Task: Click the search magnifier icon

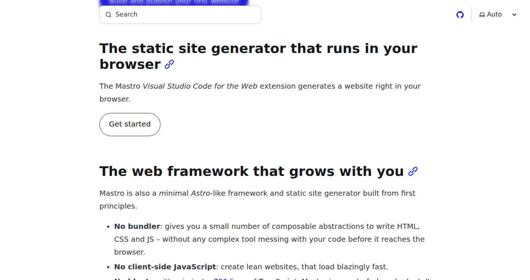Action: pyautogui.click(x=108, y=15)
